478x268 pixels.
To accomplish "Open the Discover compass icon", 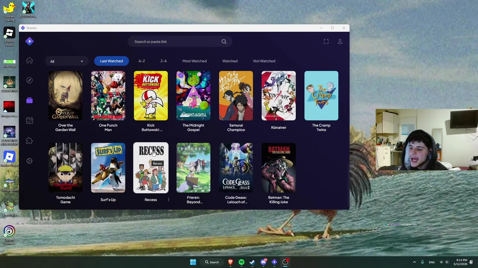I will pyautogui.click(x=30, y=80).
